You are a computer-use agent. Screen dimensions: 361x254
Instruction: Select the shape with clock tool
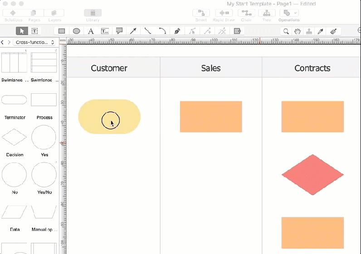point(237,31)
